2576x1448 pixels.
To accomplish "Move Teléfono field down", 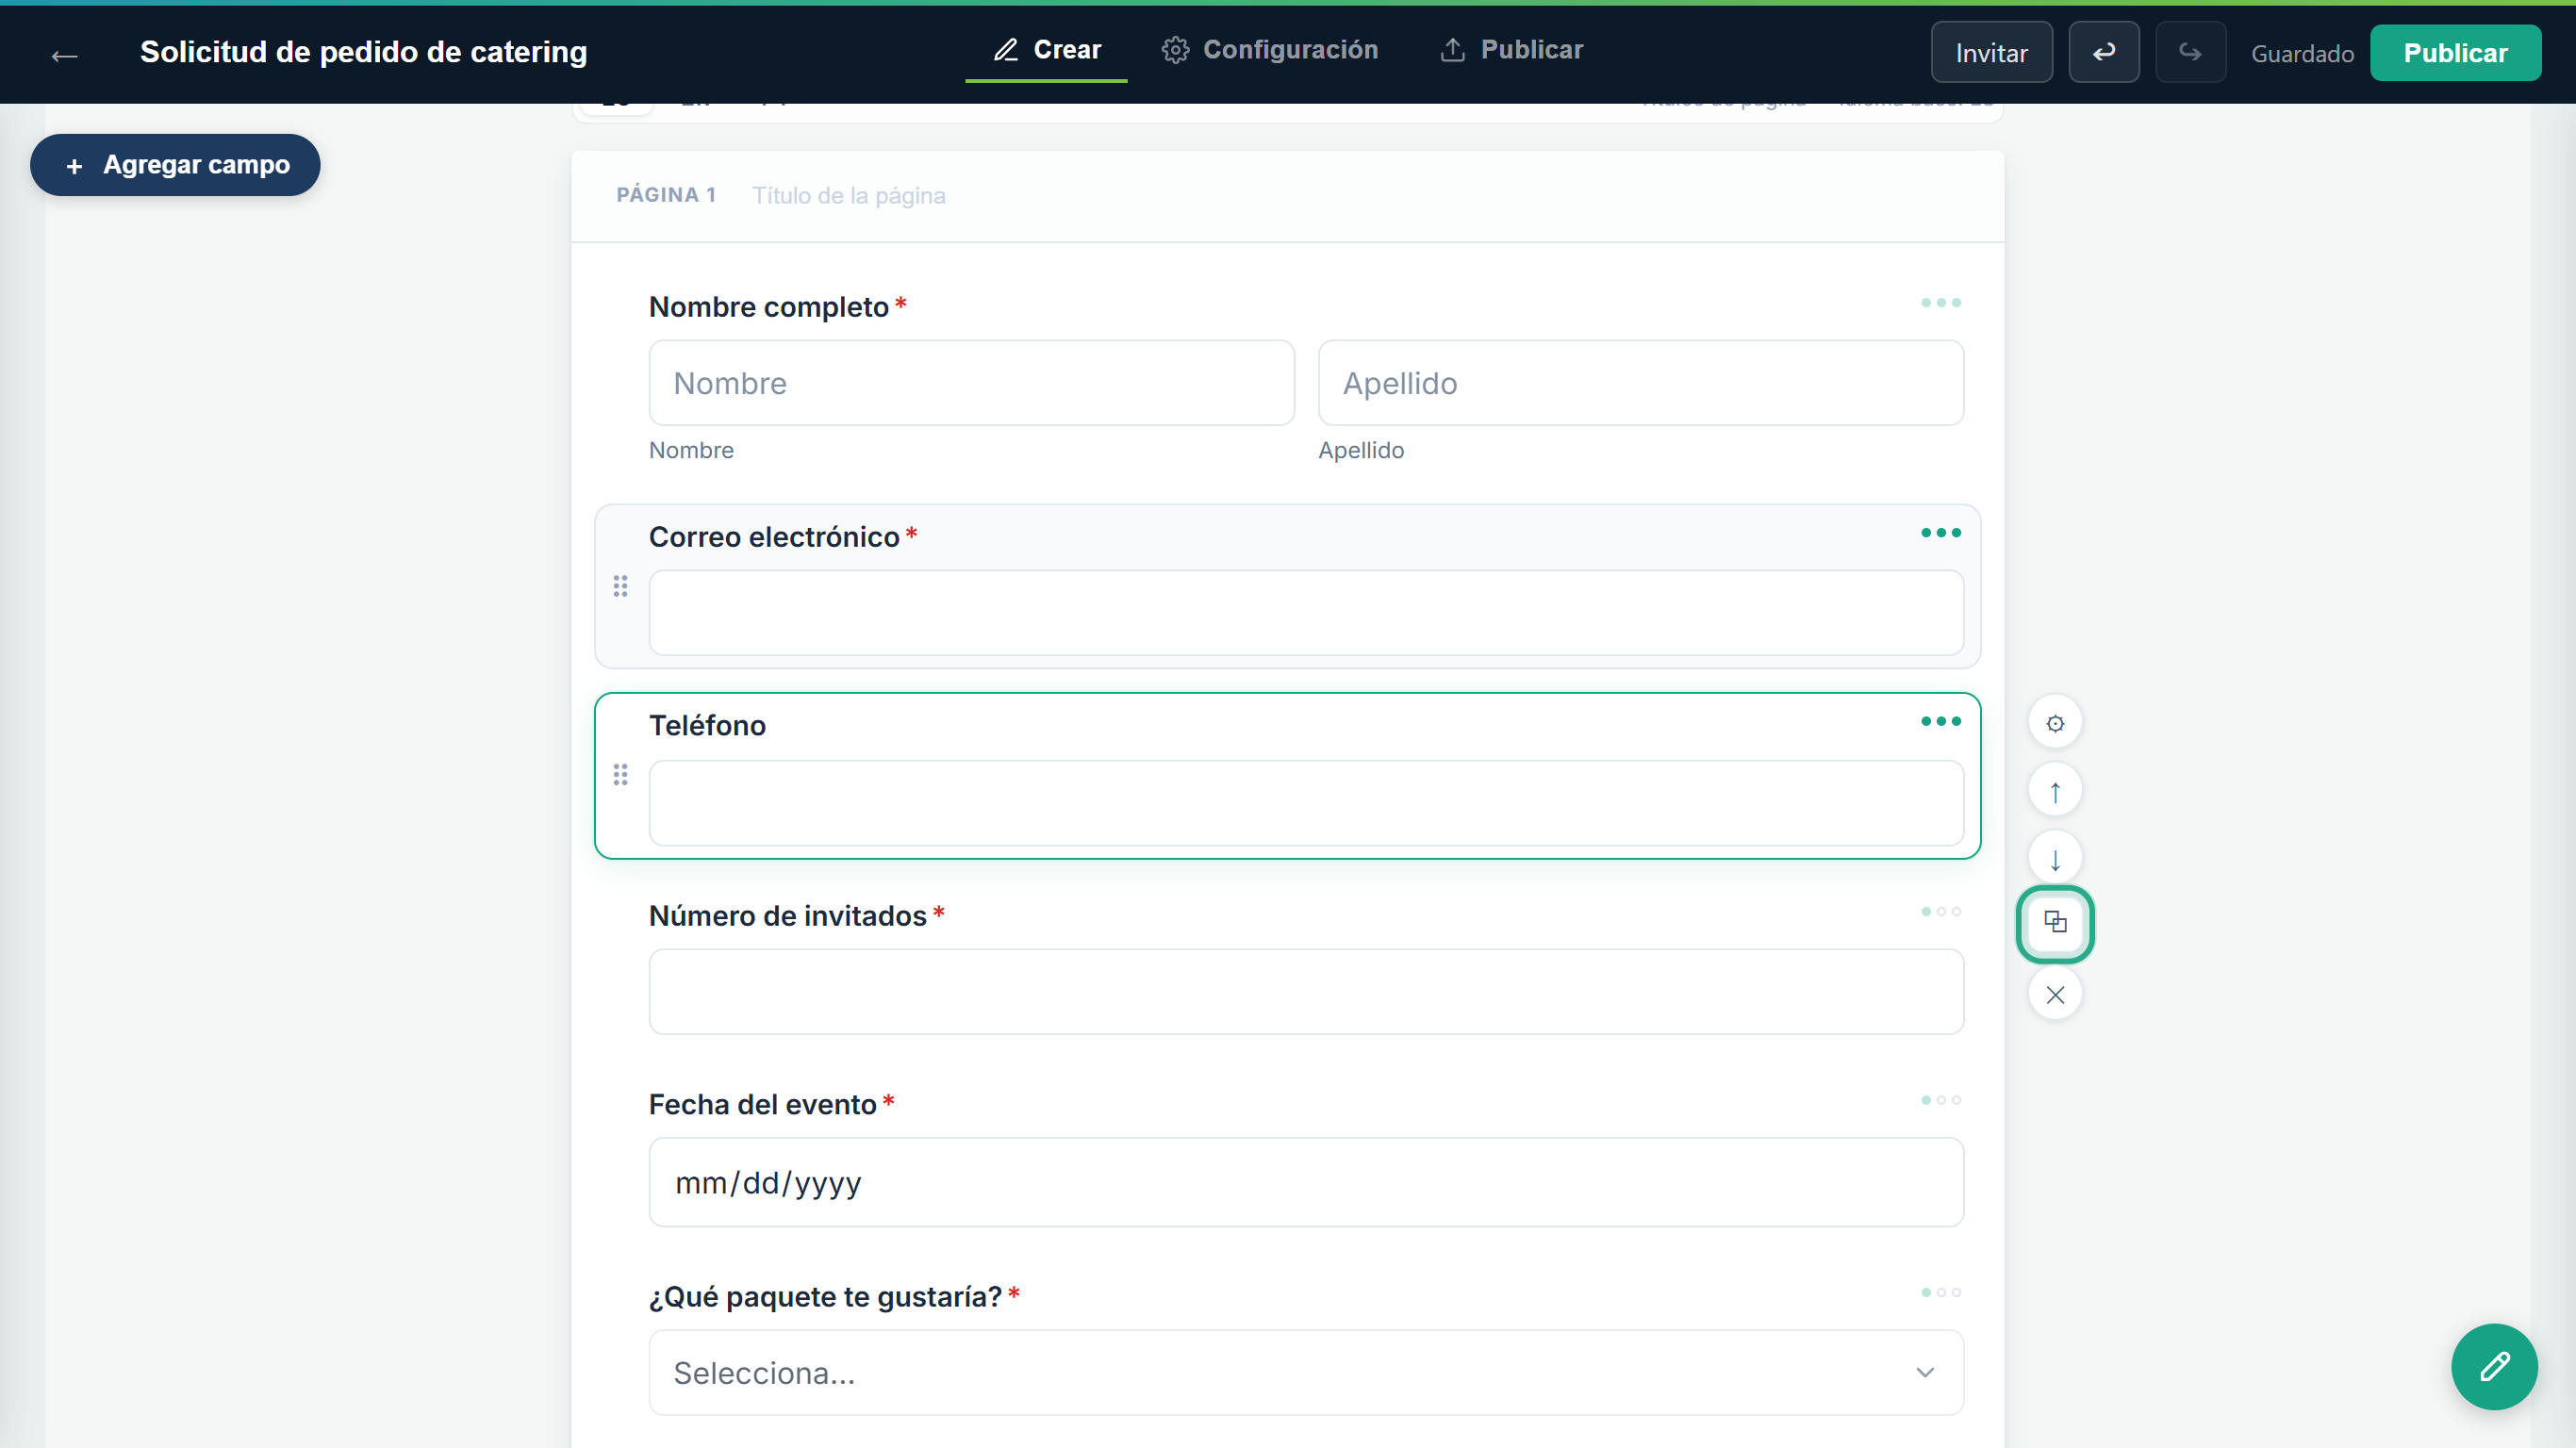I will pos(2055,859).
